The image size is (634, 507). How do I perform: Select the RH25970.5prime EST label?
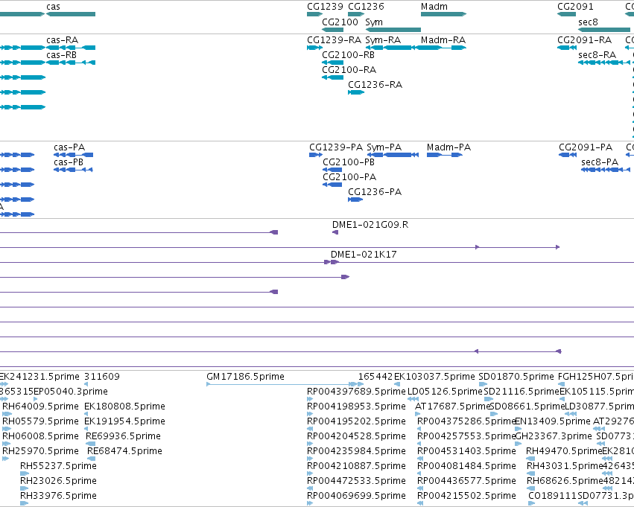tap(40, 451)
